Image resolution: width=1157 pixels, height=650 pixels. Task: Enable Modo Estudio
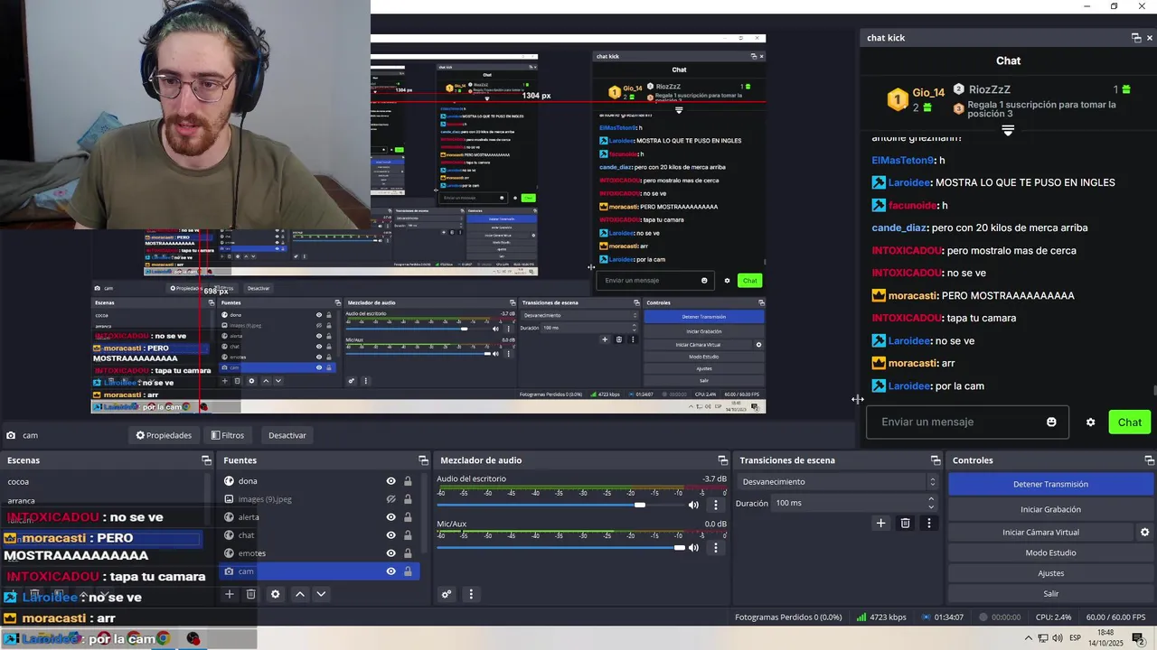click(1050, 552)
